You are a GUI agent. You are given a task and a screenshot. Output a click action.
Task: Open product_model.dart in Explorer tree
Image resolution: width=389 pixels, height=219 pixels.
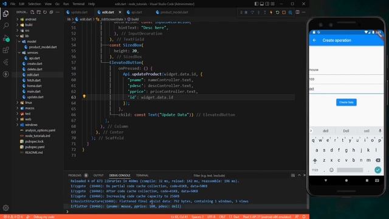click(43, 47)
